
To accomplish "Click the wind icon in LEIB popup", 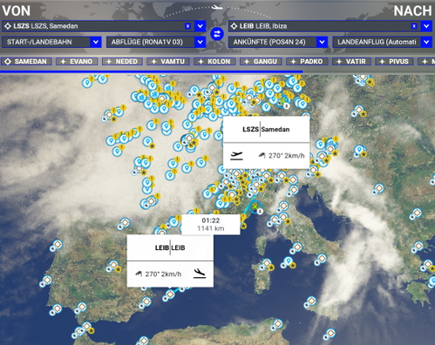I will click(x=139, y=274).
